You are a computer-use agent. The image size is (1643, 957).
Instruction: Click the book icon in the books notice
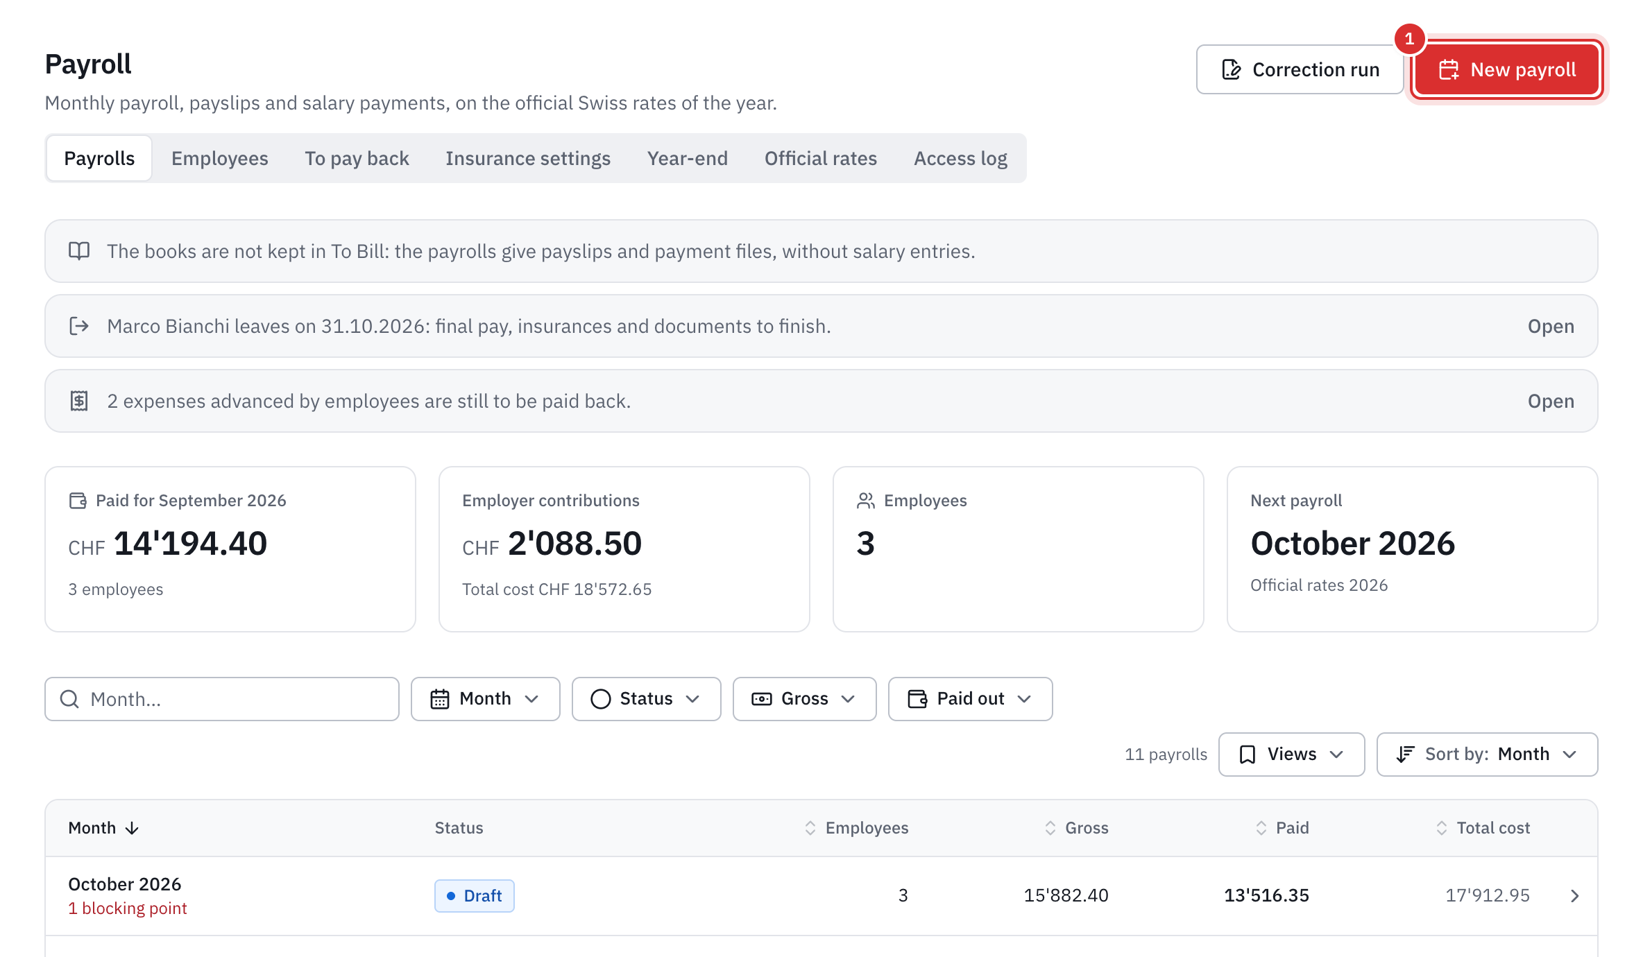click(x=79, y=251)
